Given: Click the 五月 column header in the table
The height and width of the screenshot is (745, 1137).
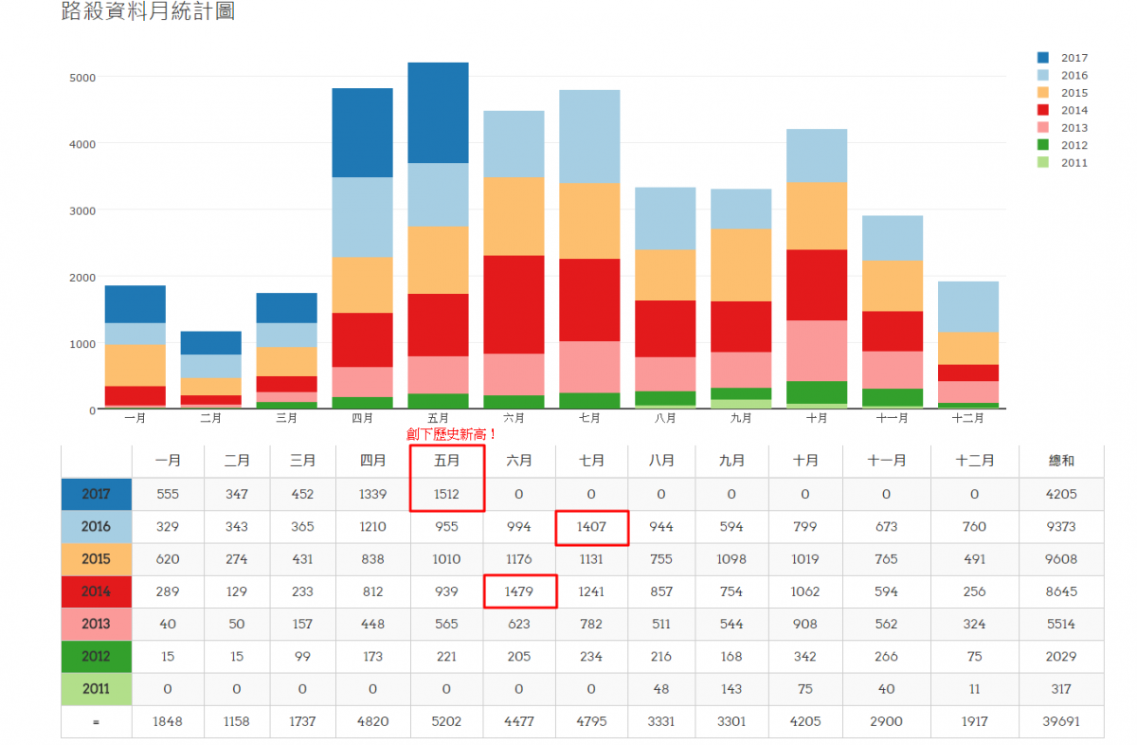Looking at the screenshot, I should coord(446,461).
